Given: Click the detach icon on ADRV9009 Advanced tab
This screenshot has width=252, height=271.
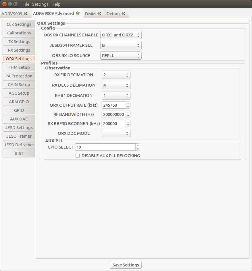Looking at the screenshot, I should coord(78,13).
